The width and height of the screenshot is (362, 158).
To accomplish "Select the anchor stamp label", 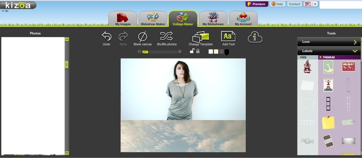I will 328,67.
